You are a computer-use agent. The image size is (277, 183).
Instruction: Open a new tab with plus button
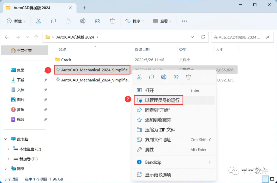(84, 8)
